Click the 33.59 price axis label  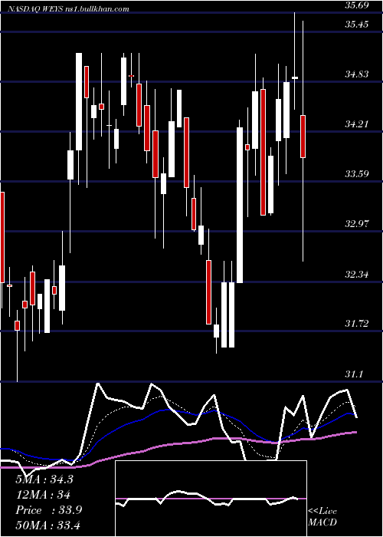356,173
